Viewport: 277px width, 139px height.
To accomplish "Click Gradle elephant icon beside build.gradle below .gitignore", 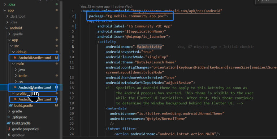I will (9, 123).
